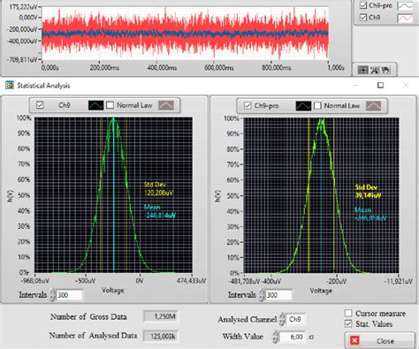Select the pan hand tool in graph palette

[385, 70]
